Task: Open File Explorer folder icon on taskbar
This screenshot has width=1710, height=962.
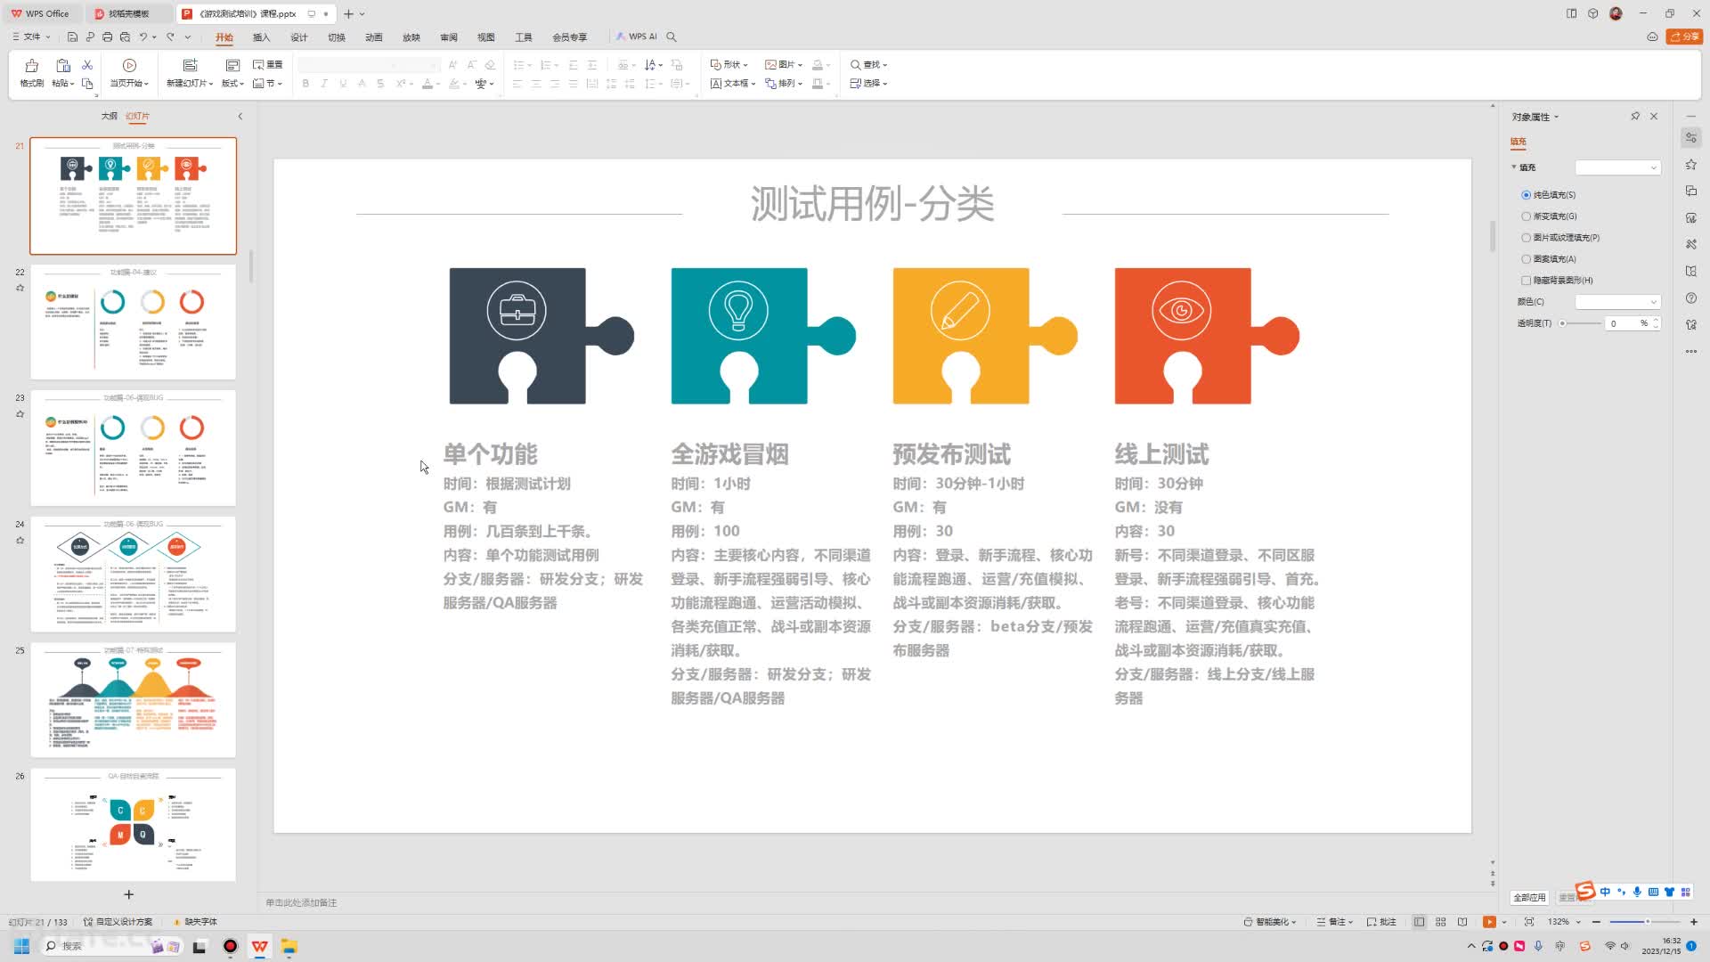Action: click(x=289, y=946)
